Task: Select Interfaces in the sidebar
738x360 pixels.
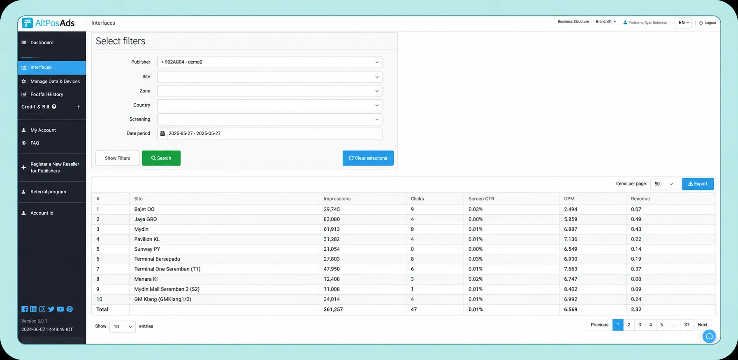Action: point(52,67)
